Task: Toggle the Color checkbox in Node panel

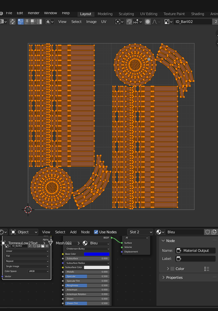Action: 172,269
